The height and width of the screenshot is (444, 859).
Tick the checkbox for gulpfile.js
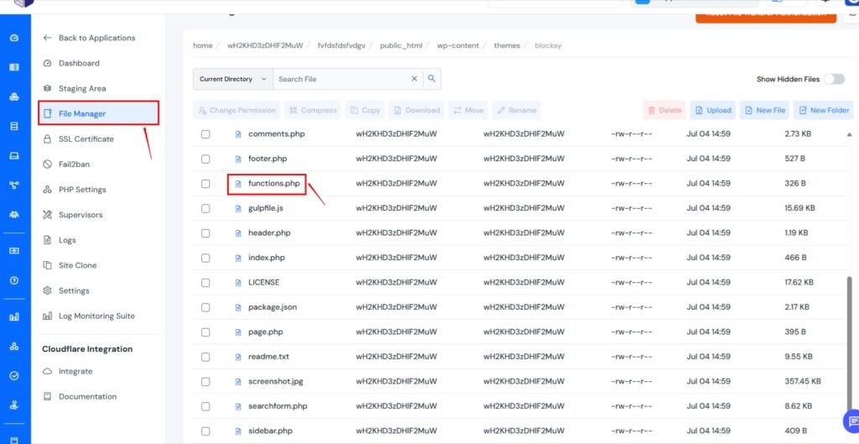coord(206,208)
